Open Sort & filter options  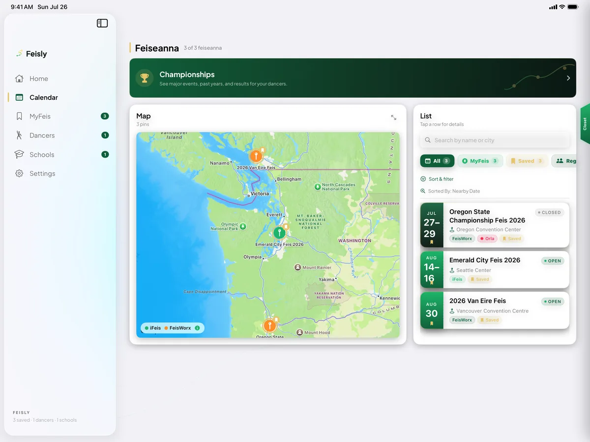tap(437, 179)
